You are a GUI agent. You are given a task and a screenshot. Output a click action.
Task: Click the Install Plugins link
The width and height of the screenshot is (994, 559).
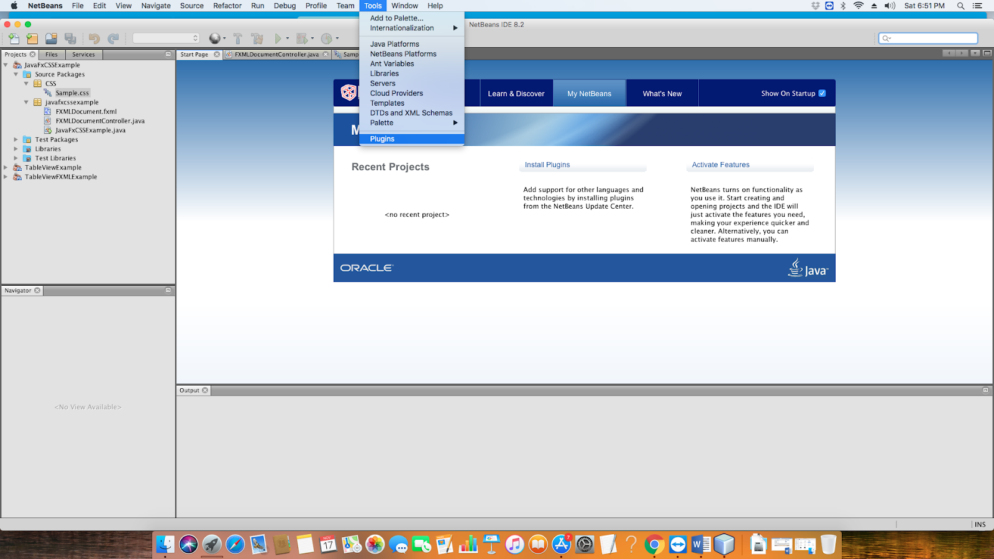(547, 165)
